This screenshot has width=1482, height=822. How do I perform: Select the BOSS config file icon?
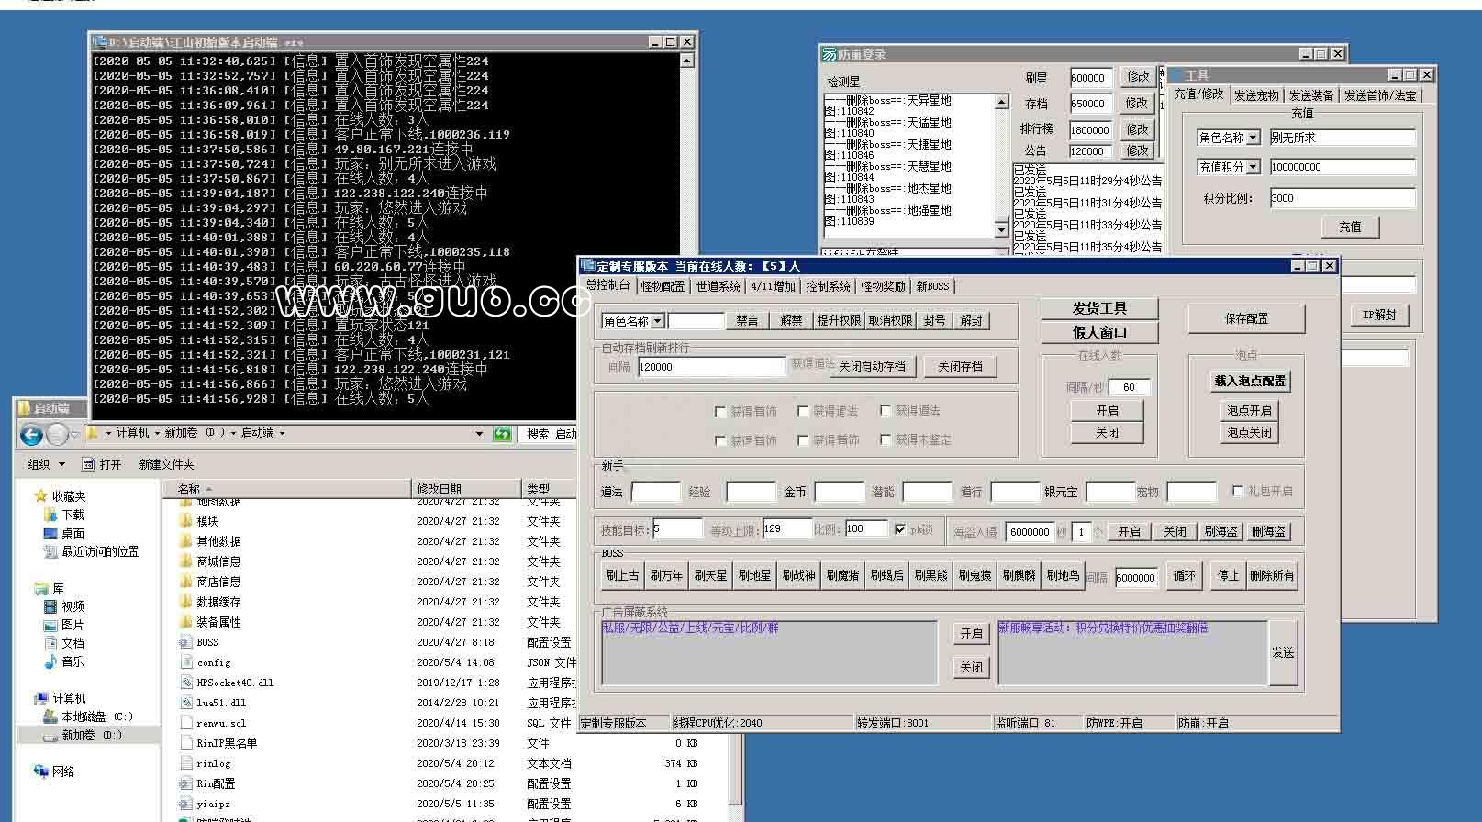[186, 642]
